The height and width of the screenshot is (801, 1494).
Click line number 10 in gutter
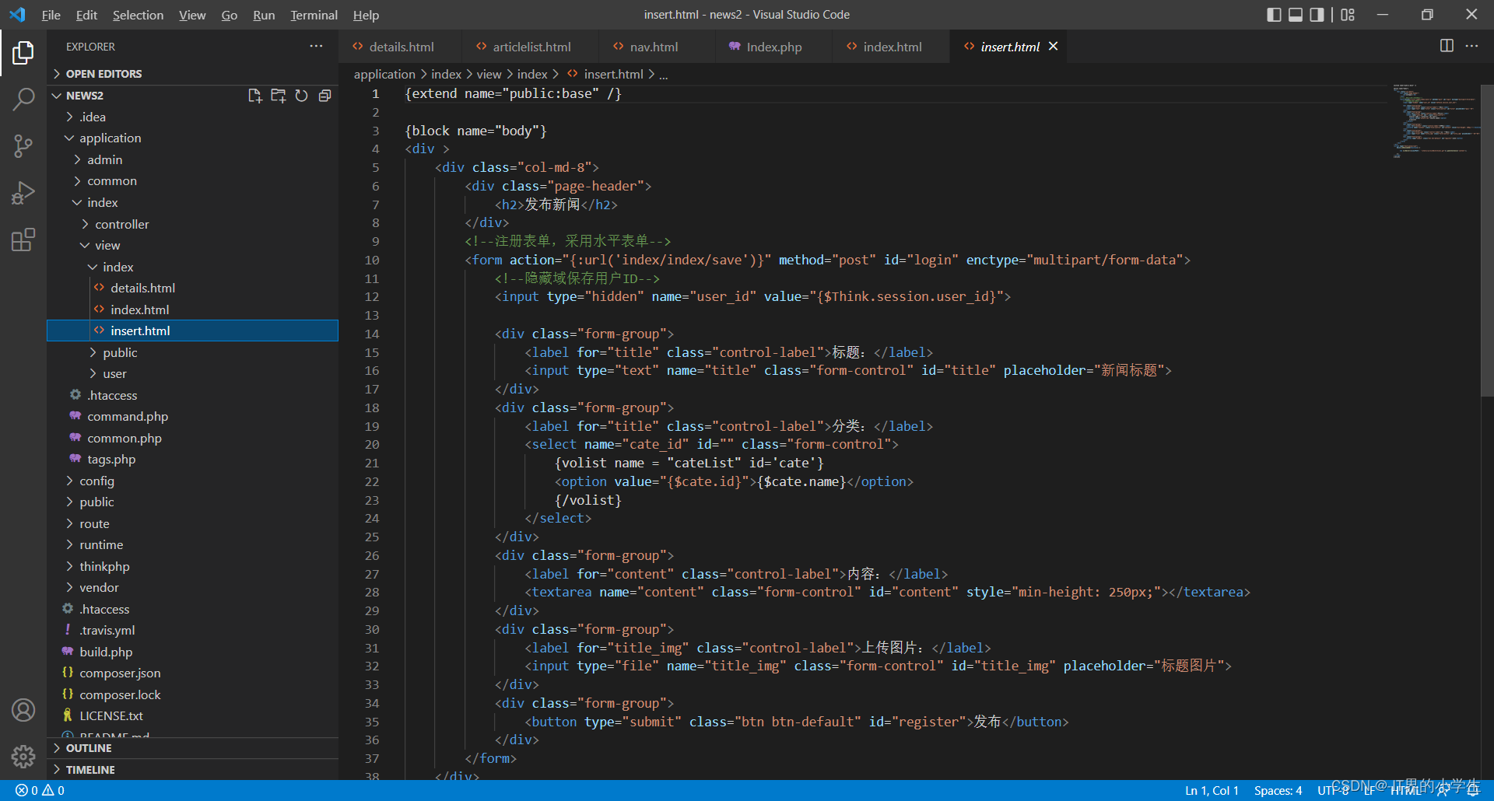(372, 260)
